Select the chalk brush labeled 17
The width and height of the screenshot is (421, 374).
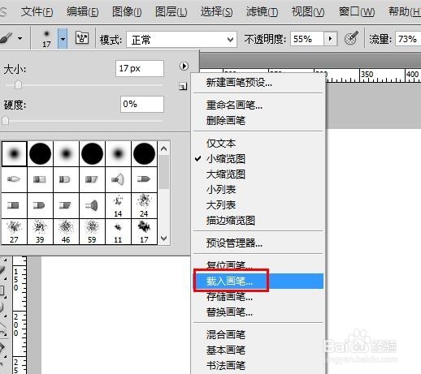tap(144, 232)
